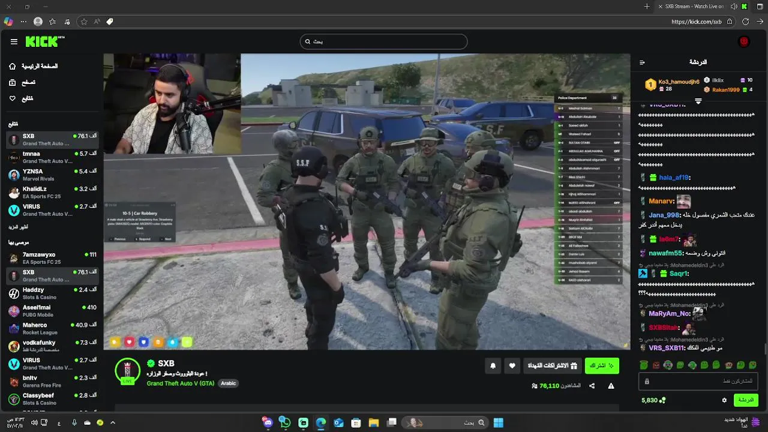768x432 pixels.
Task: Open File Explorer from taskbar
Action: click(374, 423)
